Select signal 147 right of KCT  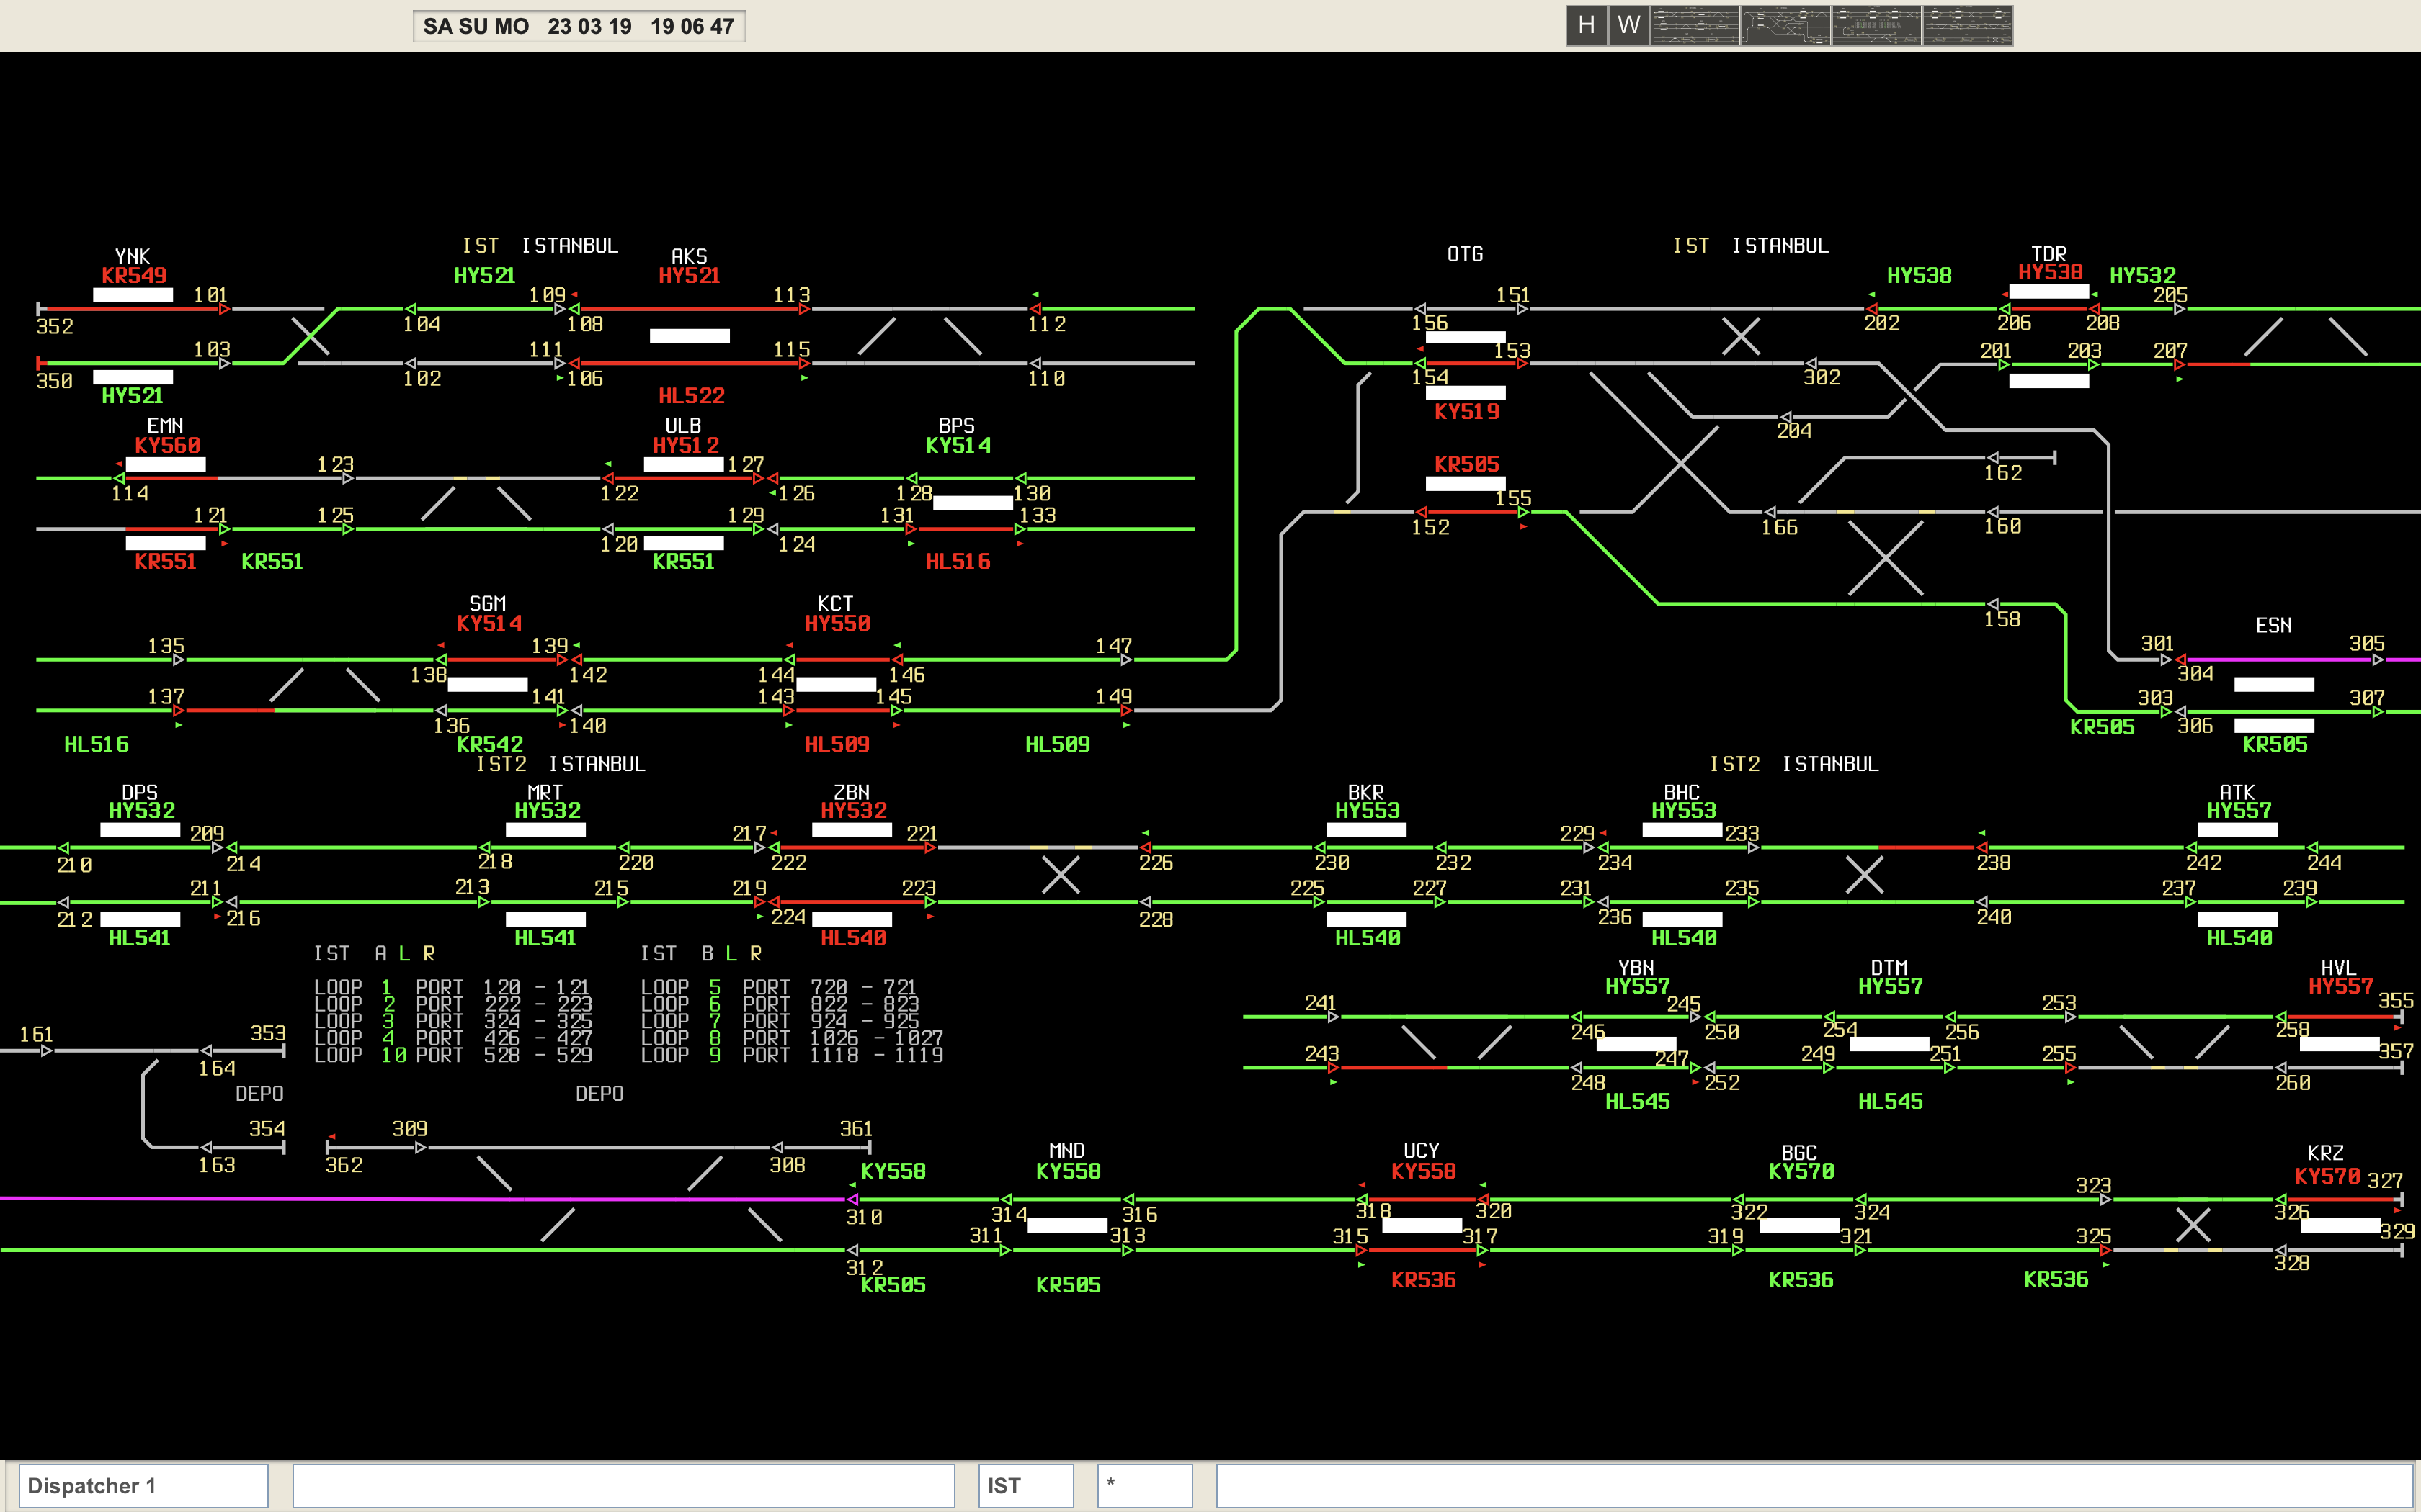click(x=1126, y=660)
